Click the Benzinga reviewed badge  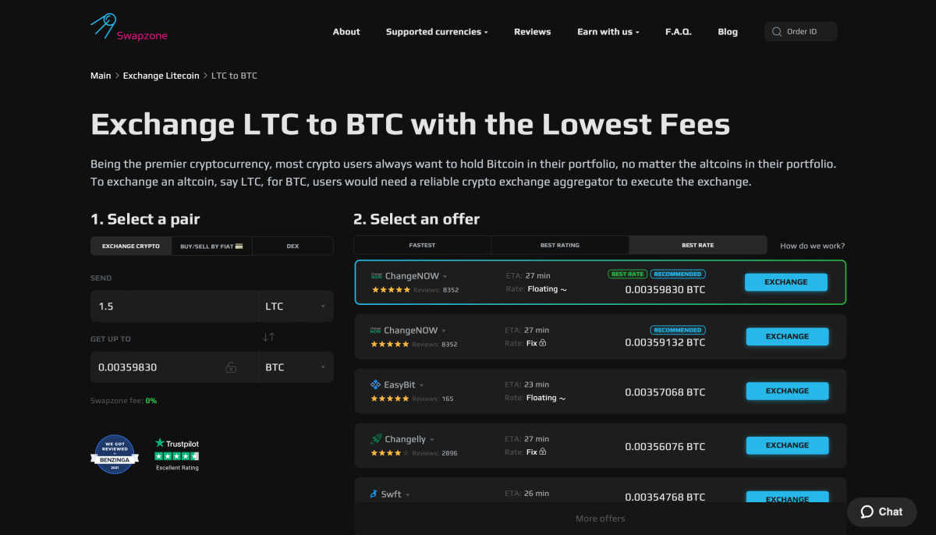tap(115, 454)
